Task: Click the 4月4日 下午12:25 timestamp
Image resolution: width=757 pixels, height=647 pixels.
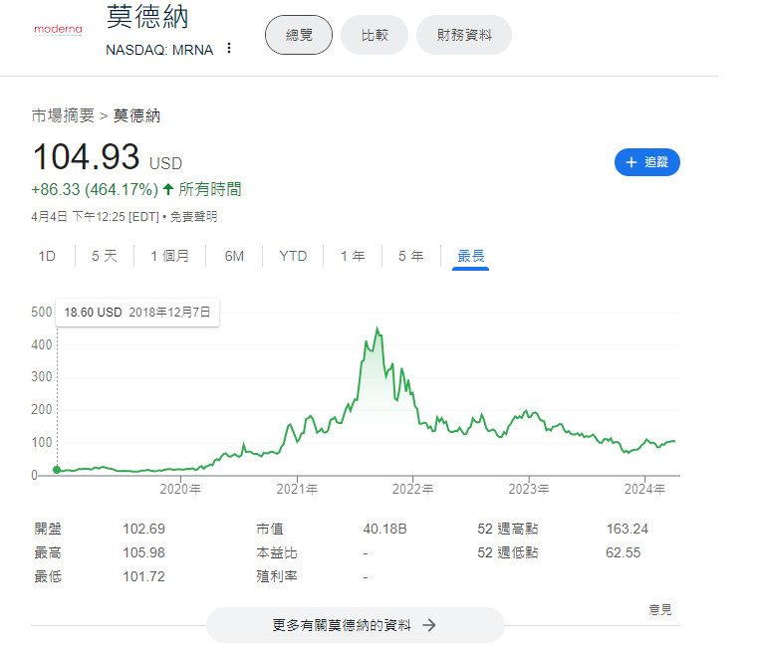Action: tap(95, 217)
